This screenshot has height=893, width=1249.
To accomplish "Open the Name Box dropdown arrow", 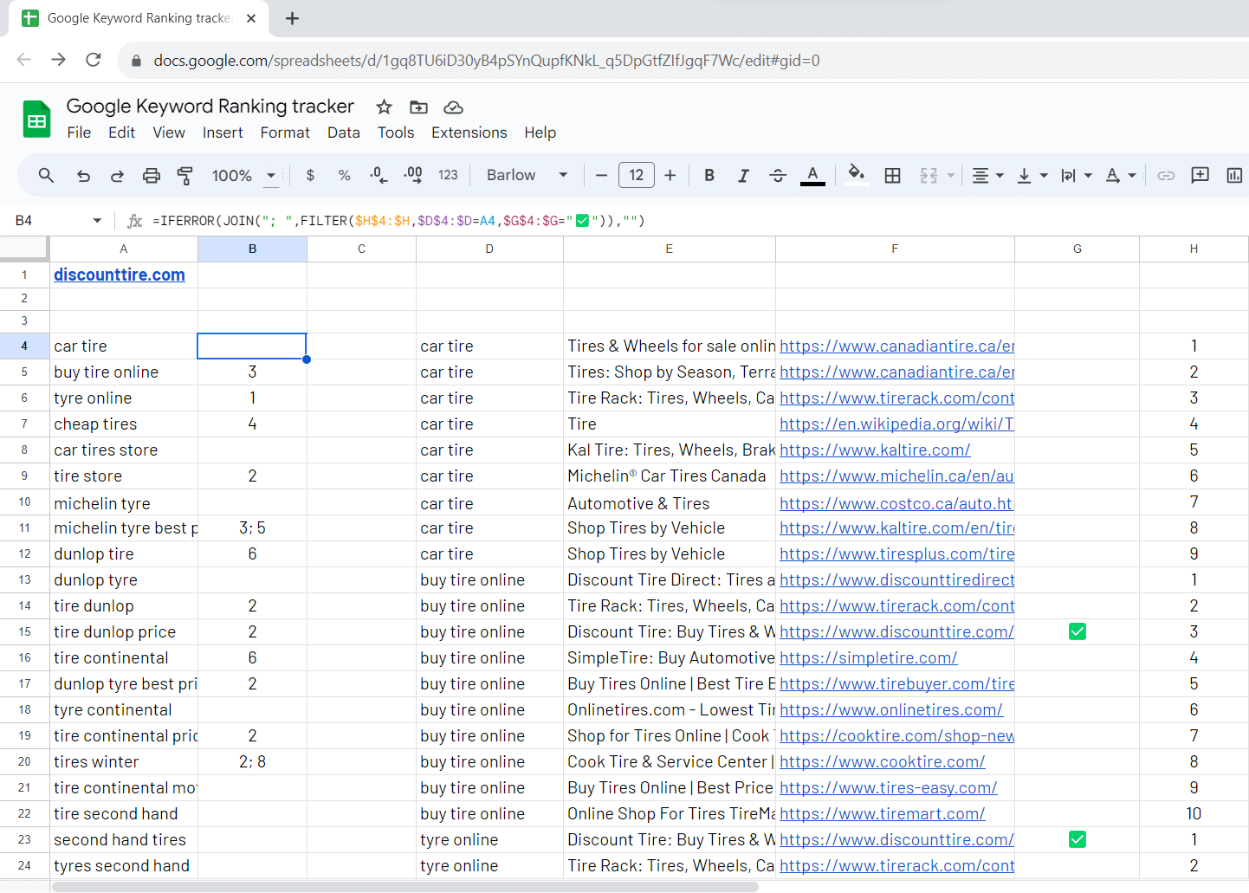I will coord(97,221).
